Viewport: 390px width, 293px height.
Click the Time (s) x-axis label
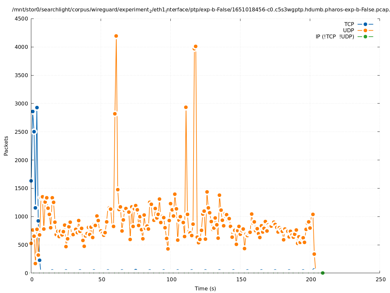(205, 288)
